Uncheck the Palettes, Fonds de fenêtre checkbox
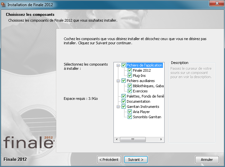 [123, 96]
